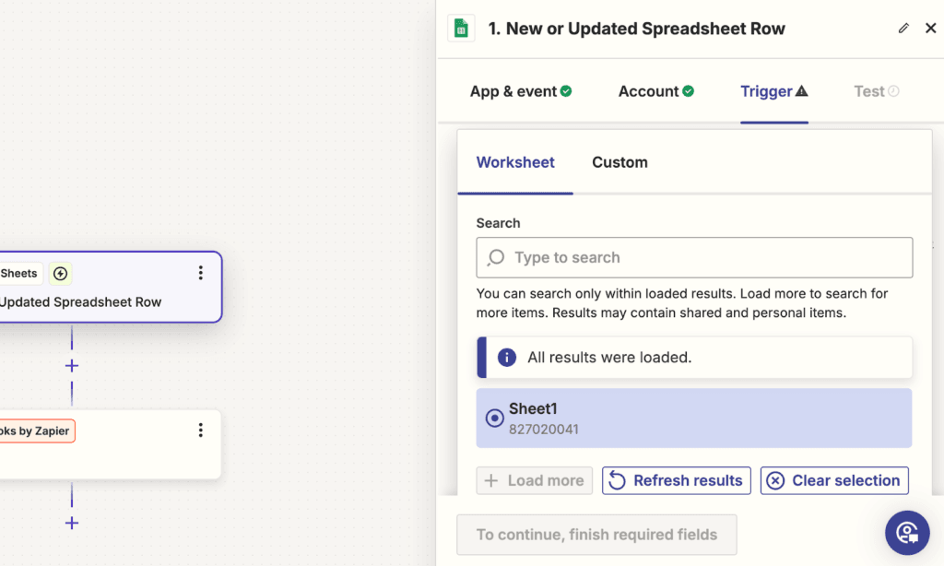Image resolution: width=944 pixels, height=566 pixels.
Task: Open the three-dot menu on the Webhooks by Zapier node
Action: (201, 430)
